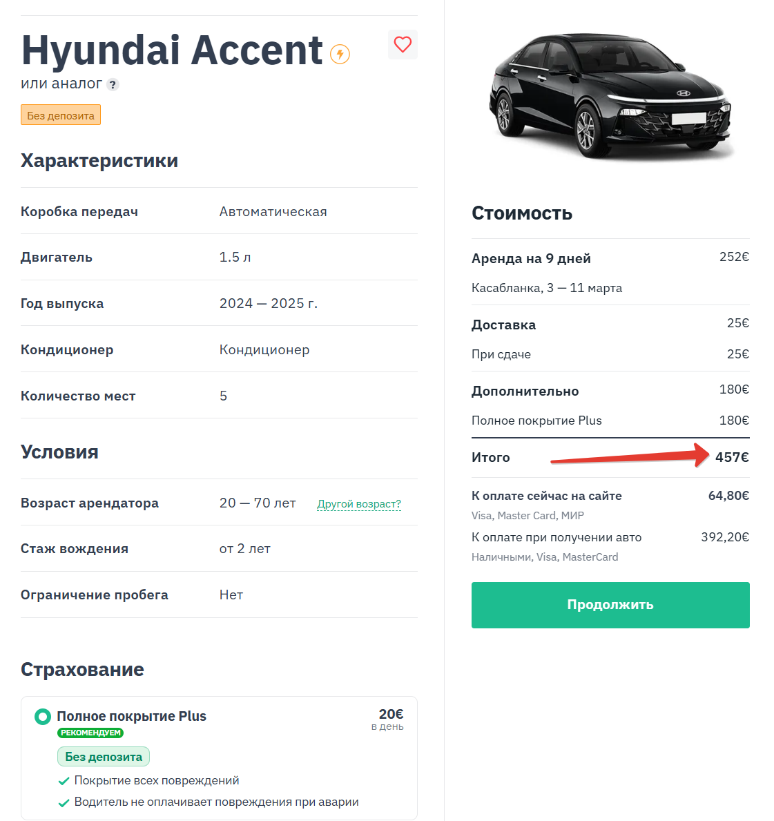
Task: Click the 20€ per day insurance price
Action: 391,714
